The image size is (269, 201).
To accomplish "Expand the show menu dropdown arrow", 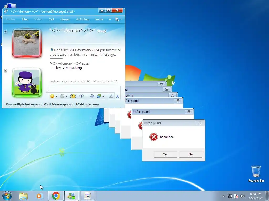I will pos(121,19).
